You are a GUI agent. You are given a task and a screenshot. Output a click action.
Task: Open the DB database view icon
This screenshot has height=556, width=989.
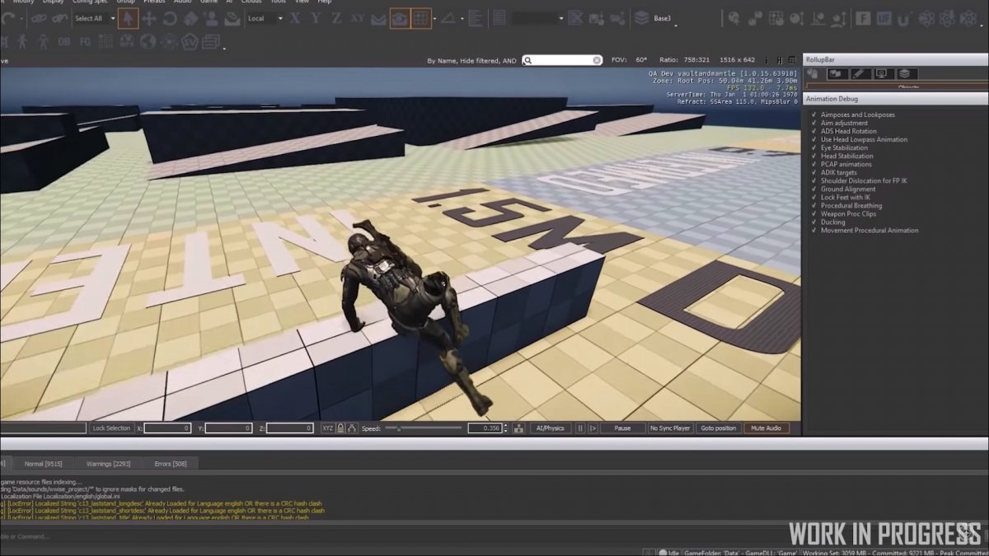63,41
